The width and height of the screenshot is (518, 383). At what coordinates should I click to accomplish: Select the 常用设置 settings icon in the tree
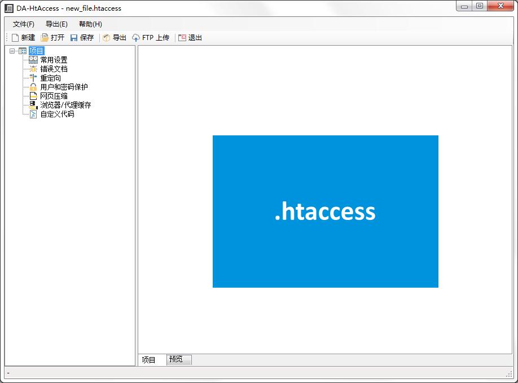pyautogui.click(x=33, y=59)
